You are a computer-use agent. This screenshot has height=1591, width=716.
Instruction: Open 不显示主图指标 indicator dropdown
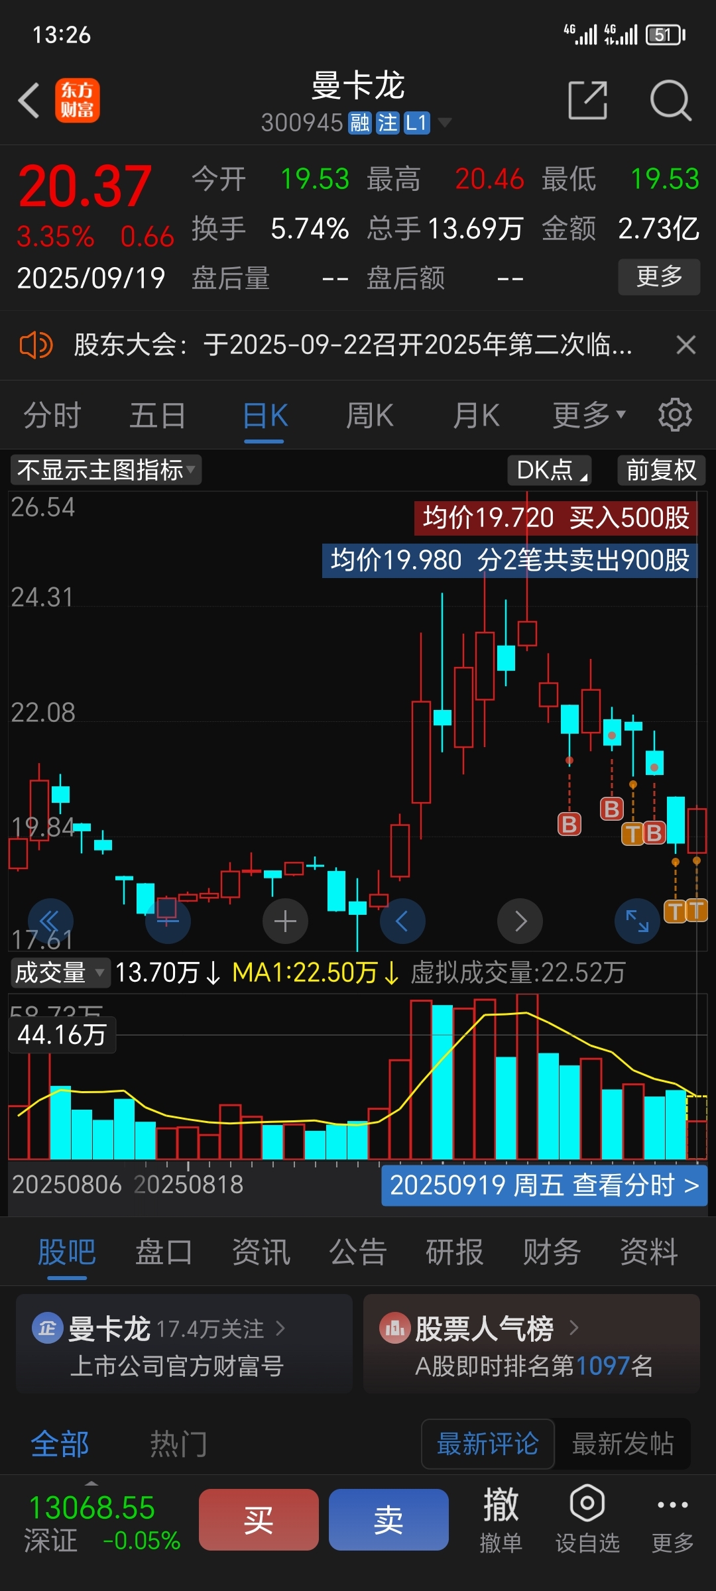106,470
